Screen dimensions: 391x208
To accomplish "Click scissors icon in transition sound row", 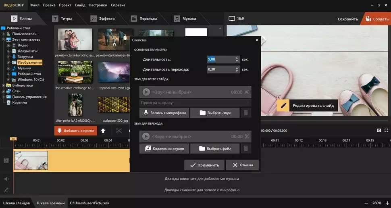I will tap(247, 137).
